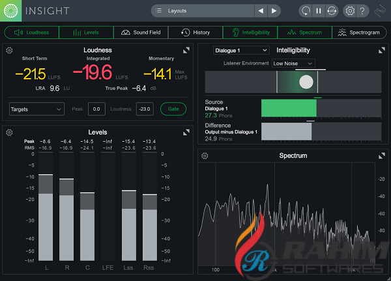Expand the Spectrum panel to full view
The height and width of the screenshot is (281, 391).
(x=381, y=156)
